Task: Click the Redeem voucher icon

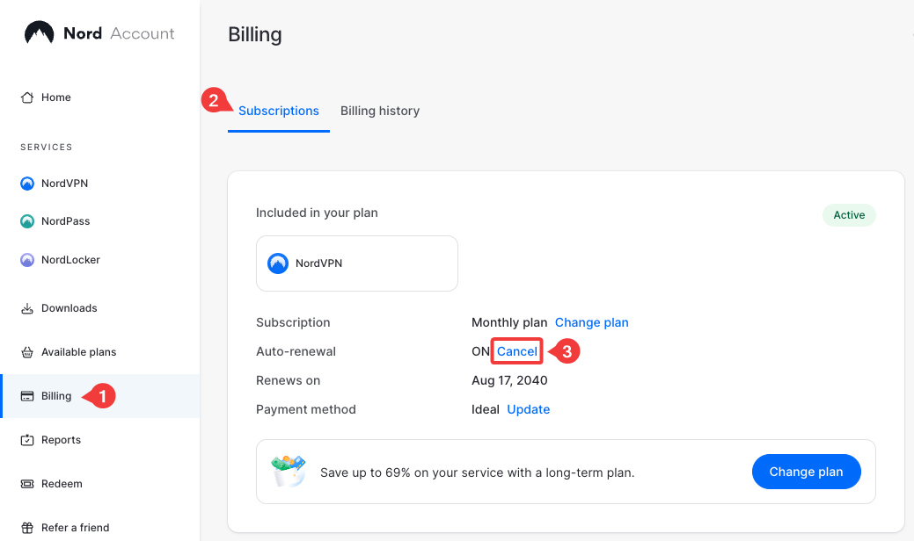Action: pos(27,484)
